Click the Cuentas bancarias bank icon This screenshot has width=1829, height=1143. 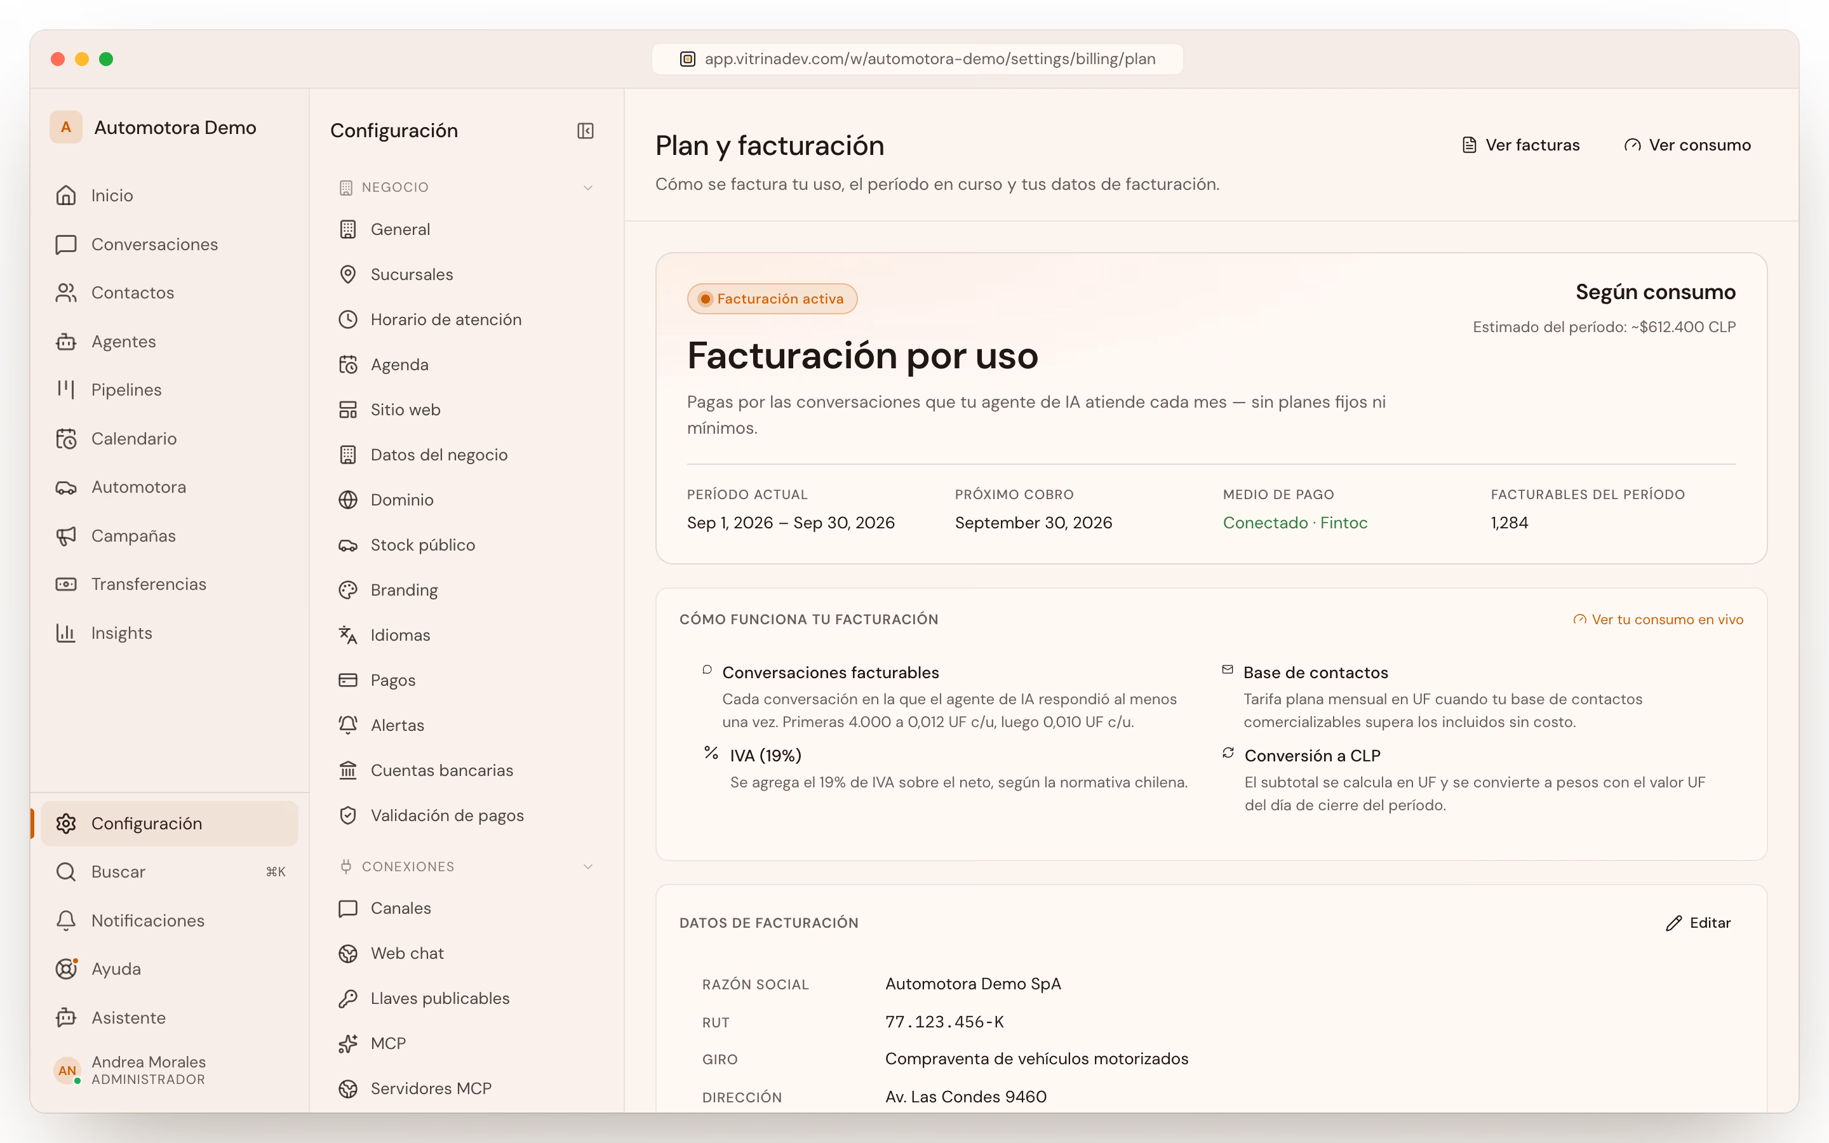pos(347,770)
